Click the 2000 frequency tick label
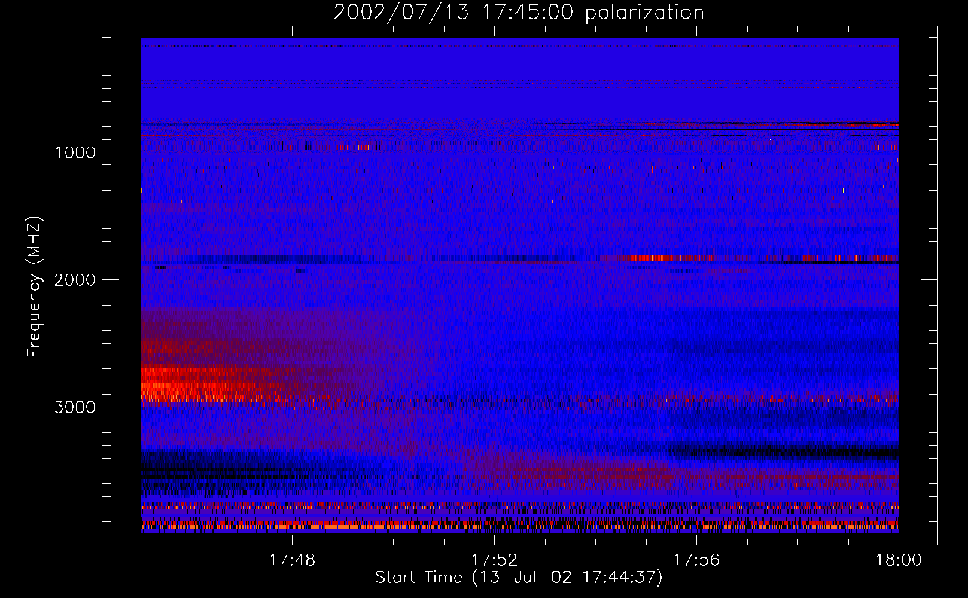Image resolution: width=968 pixels, height=598 pixels. [75, 280]
